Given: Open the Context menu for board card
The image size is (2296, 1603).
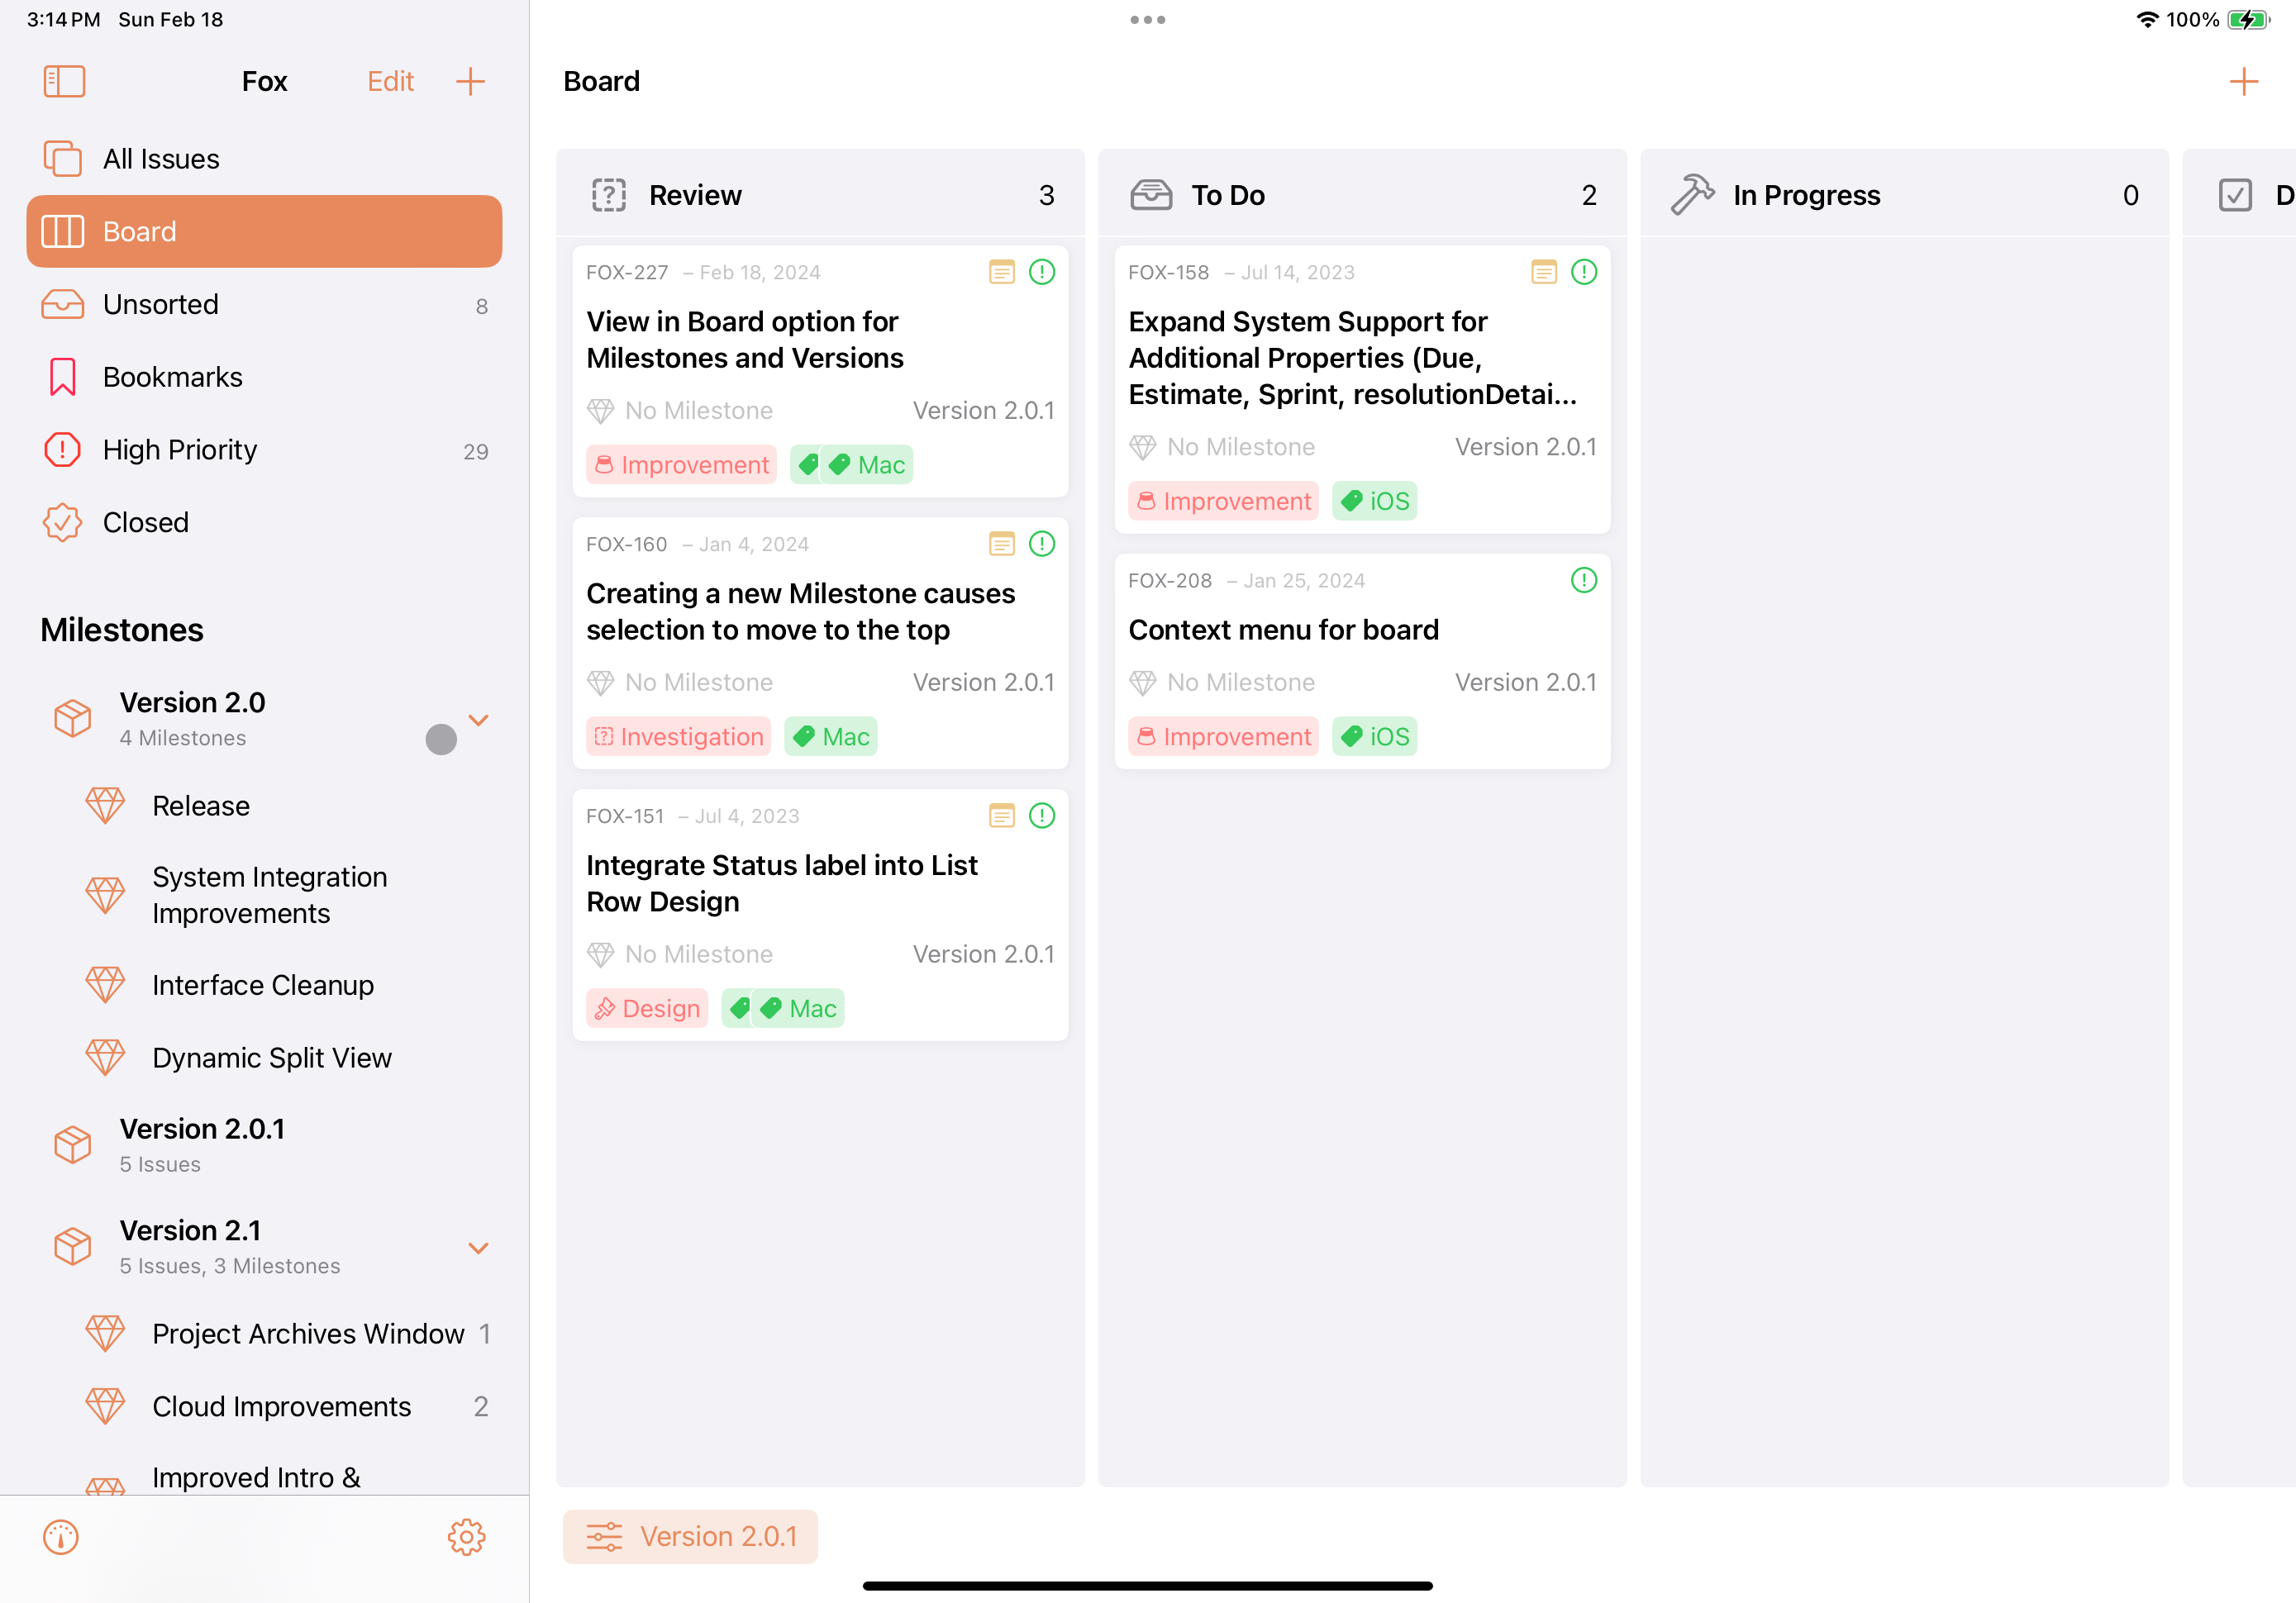Looking at the screenshot, I should click(1362, 661).
